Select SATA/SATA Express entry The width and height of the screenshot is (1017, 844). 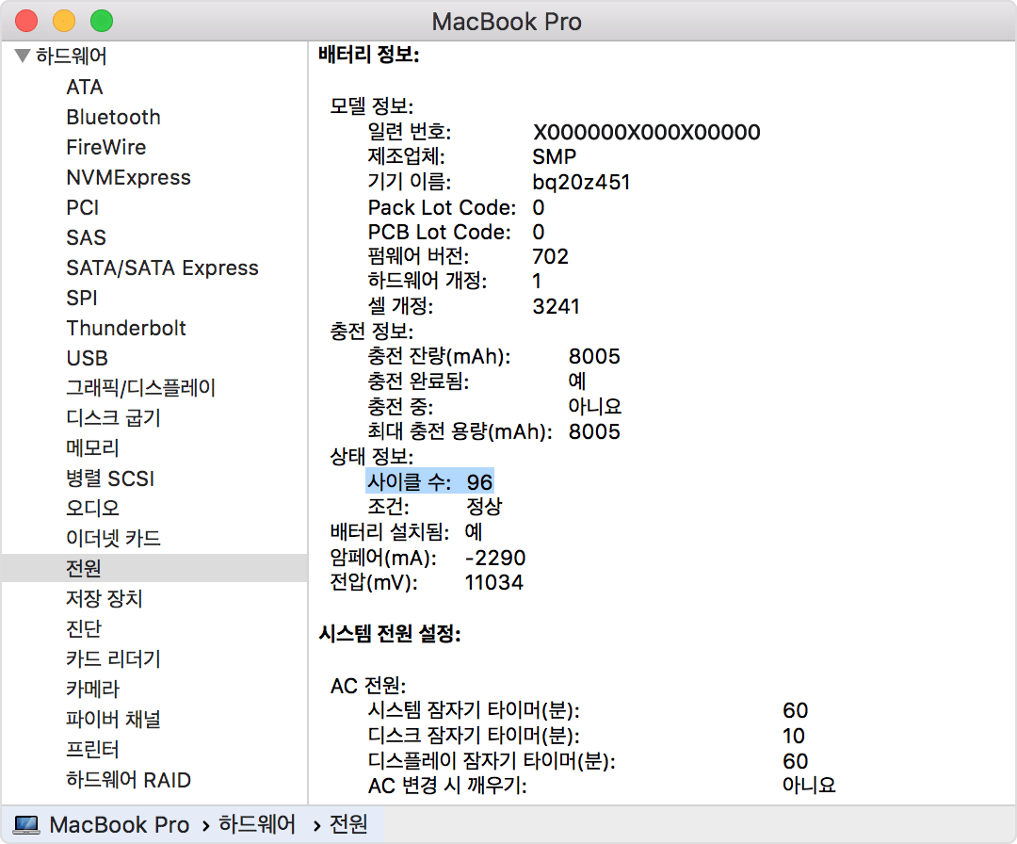click(162, 268)
